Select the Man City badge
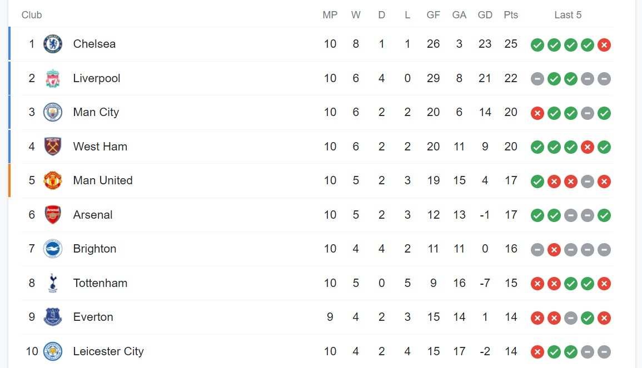642x368 pixels. 52,112
